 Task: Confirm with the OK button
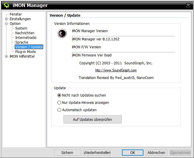coord(133,152)
